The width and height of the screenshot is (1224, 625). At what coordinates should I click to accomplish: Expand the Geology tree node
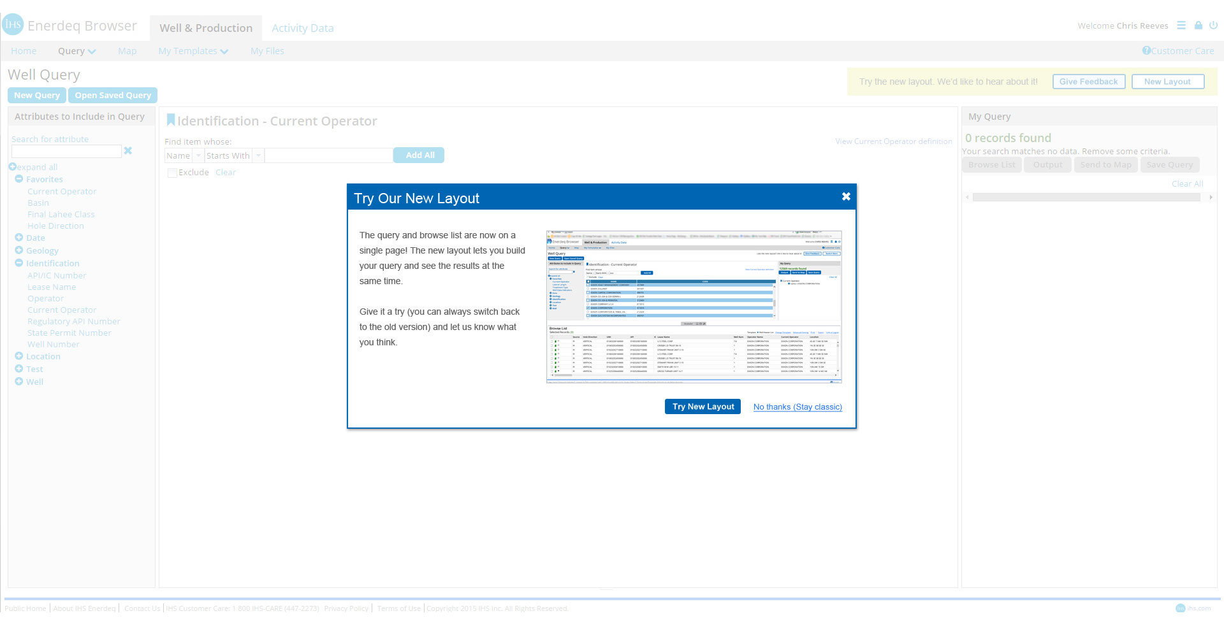[x=19, y=250]
